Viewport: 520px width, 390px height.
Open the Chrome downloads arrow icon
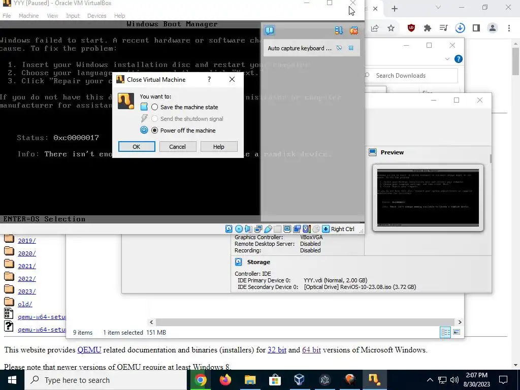pos(460,28)
